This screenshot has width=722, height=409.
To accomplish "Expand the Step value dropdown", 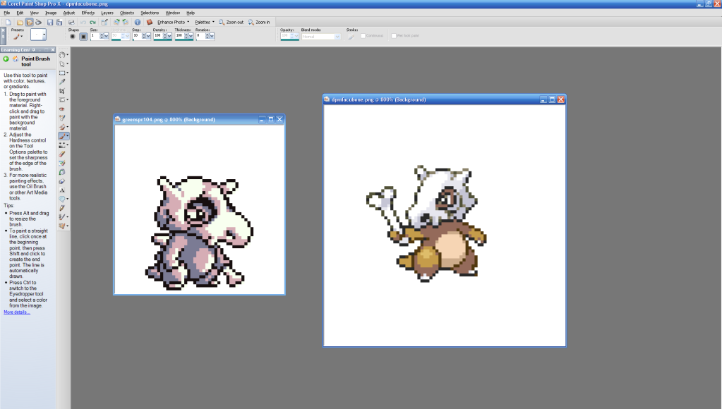I will pos(148,36).
